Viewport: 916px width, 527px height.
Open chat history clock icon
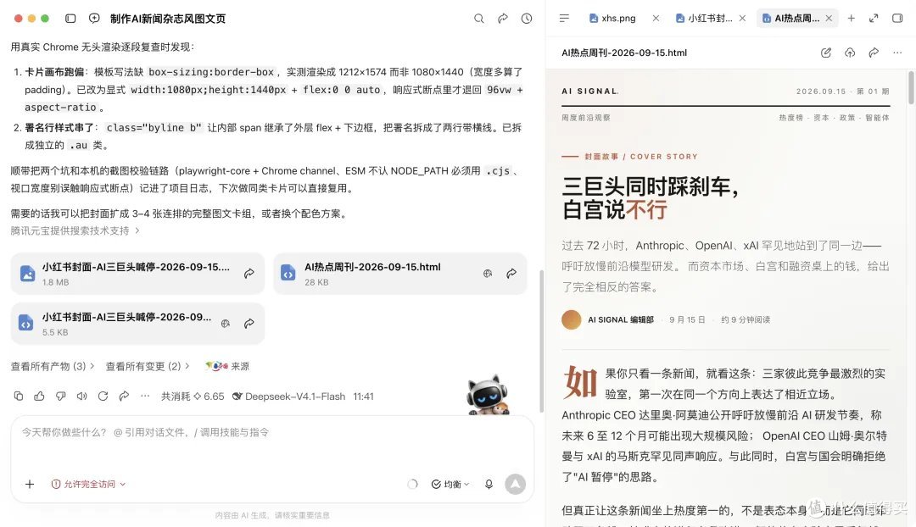pyautogui.click(x=527, y=18)
